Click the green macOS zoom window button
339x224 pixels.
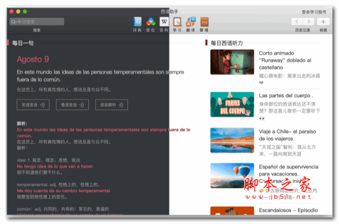pos(25,12)
